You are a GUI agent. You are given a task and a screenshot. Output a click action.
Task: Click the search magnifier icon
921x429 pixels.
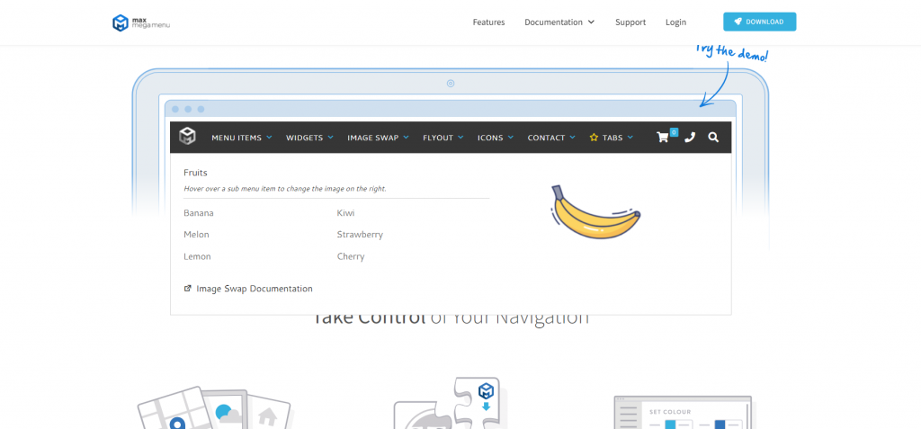point(713,138)
